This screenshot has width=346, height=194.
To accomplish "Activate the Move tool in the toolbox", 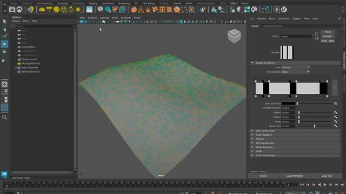I will [x=4, y=44].
